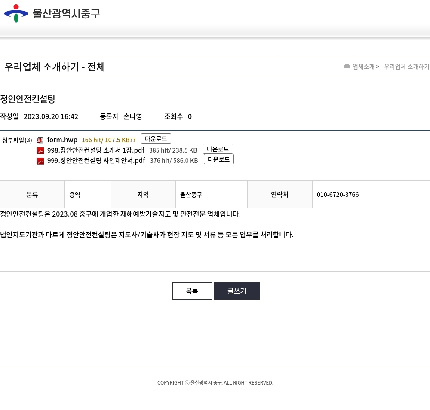Click the 분류 header cell
Image resolution: width=430 pixels, height=410 pixels.
(x=32, y=194)
